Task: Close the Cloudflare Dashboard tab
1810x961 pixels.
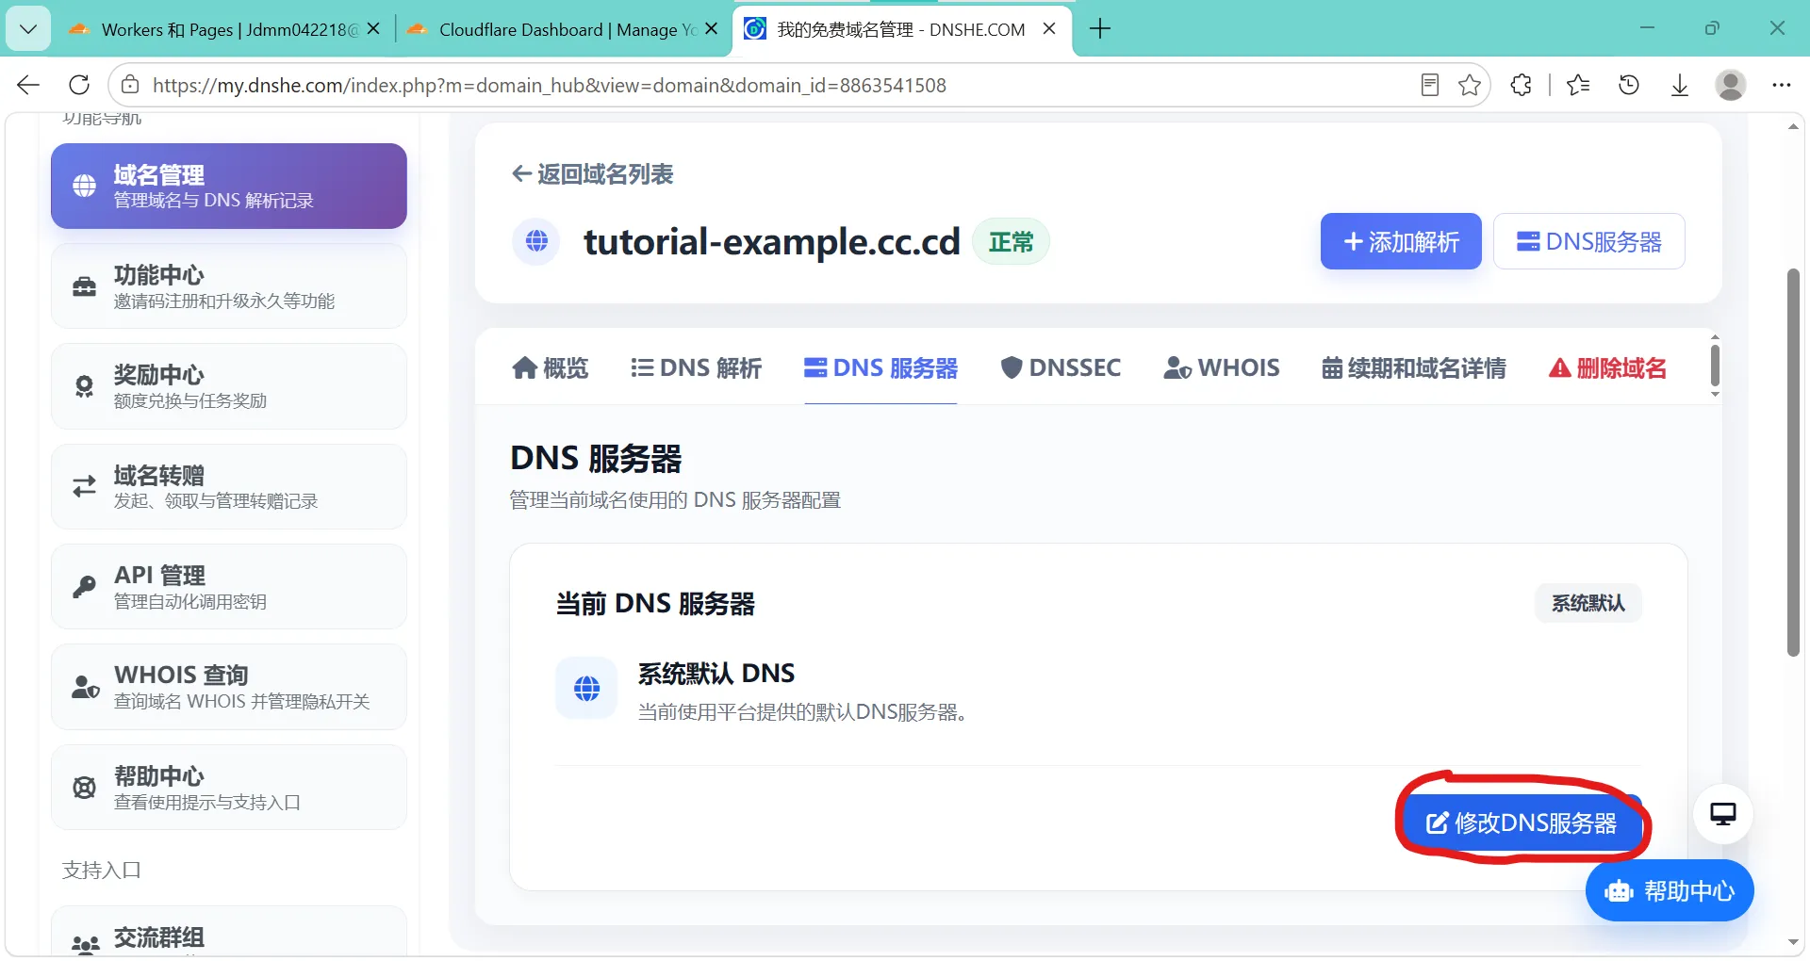Action: tap(712, 29)
